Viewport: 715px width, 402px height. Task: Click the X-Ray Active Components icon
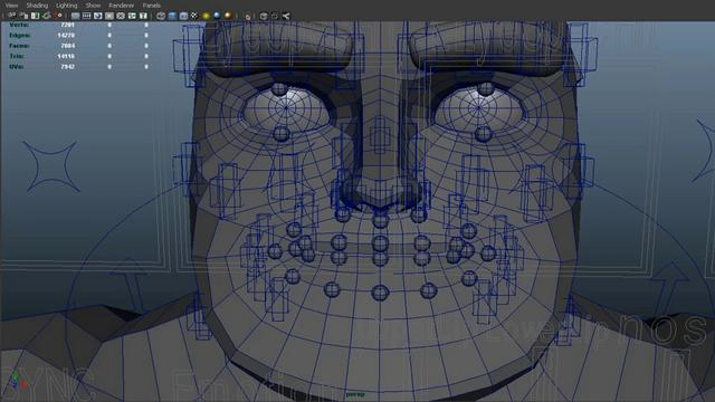click(x=275, y=16)
